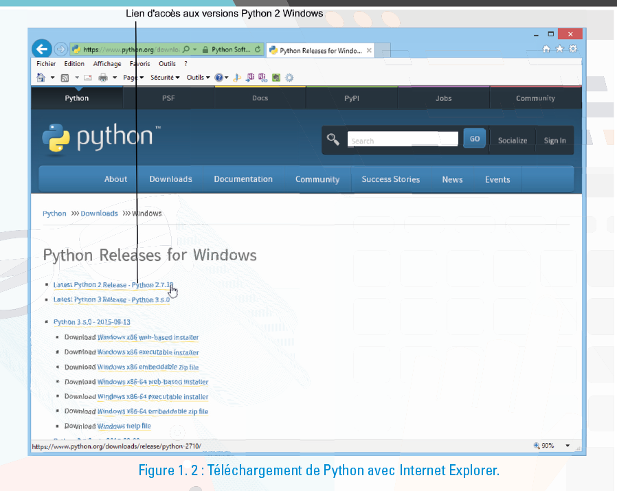Screen dimensions: 617x491
Task: Click the orbit-shaped add-on icon after Help
Action: (237, 78)
